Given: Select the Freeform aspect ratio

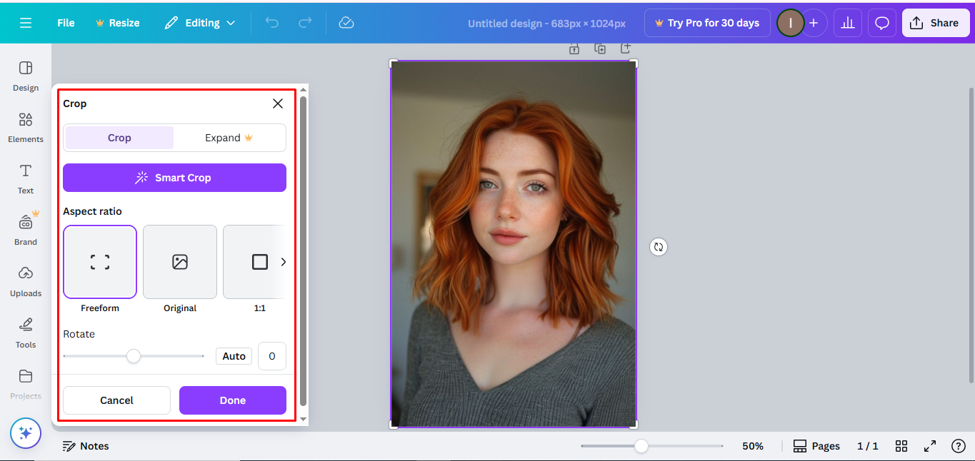Looking at the screenshot, I should (99, 262).
